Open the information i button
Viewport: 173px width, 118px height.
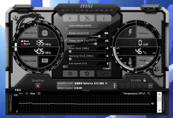104,18
